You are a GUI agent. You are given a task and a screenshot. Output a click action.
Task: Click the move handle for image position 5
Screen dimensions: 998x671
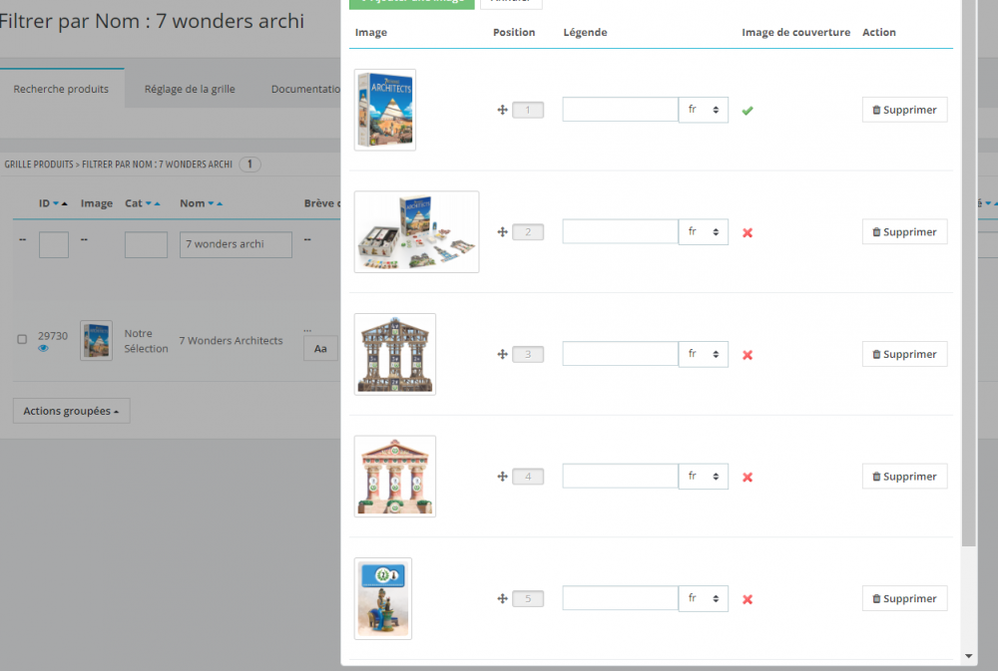tap(502, 598)
